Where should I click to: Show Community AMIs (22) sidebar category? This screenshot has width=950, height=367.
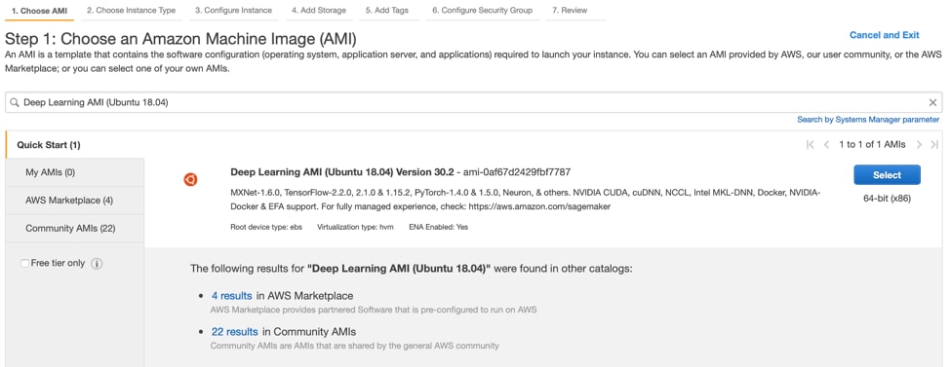70,229
